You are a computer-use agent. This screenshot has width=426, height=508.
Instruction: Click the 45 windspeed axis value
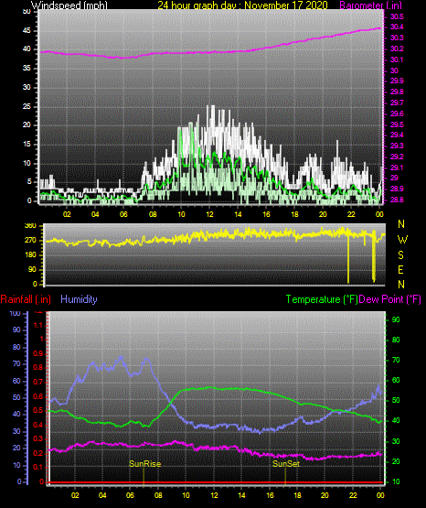pos(27,31)
